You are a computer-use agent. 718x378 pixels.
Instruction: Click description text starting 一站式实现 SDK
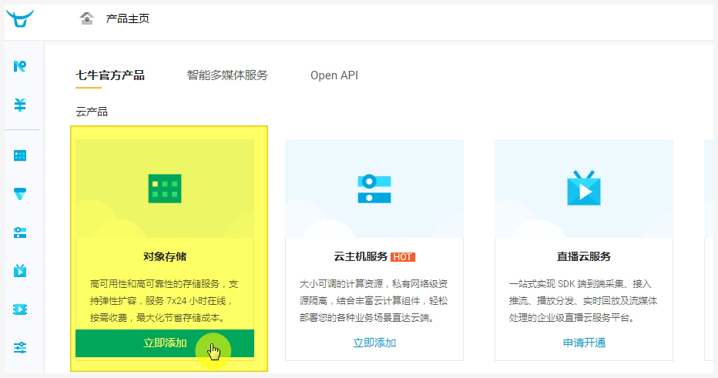click(583, 301)
